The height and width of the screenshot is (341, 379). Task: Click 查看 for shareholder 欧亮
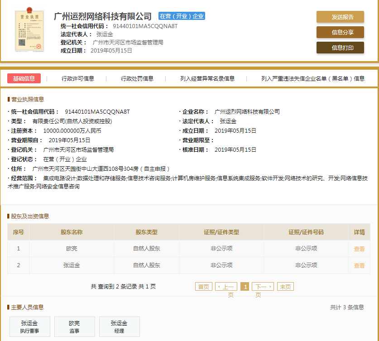(359, 248)
